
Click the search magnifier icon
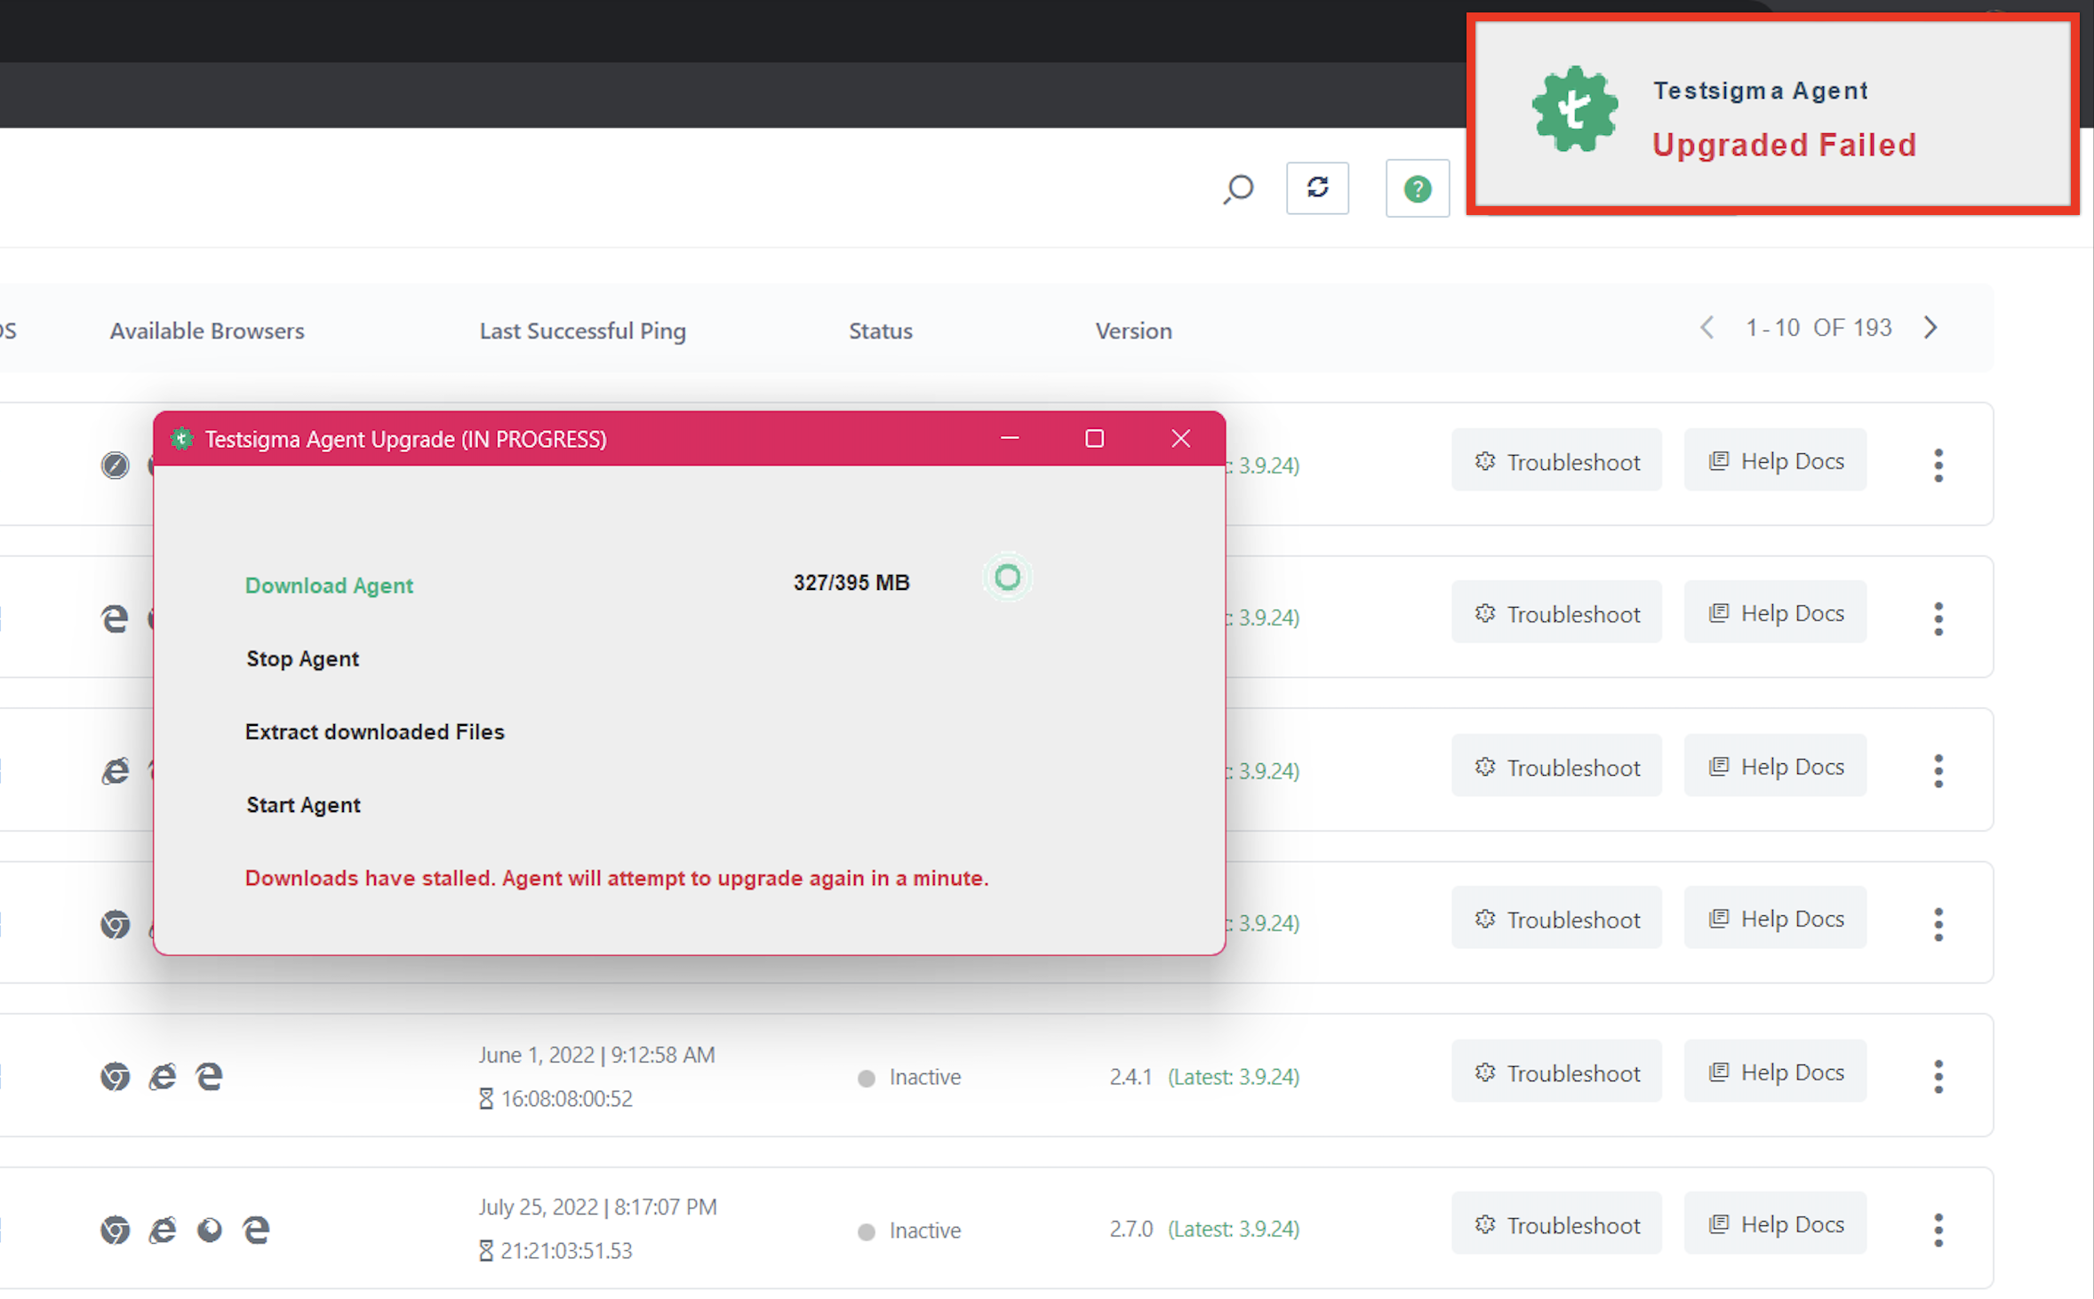pyautogui.click(x=1237, y=188)
